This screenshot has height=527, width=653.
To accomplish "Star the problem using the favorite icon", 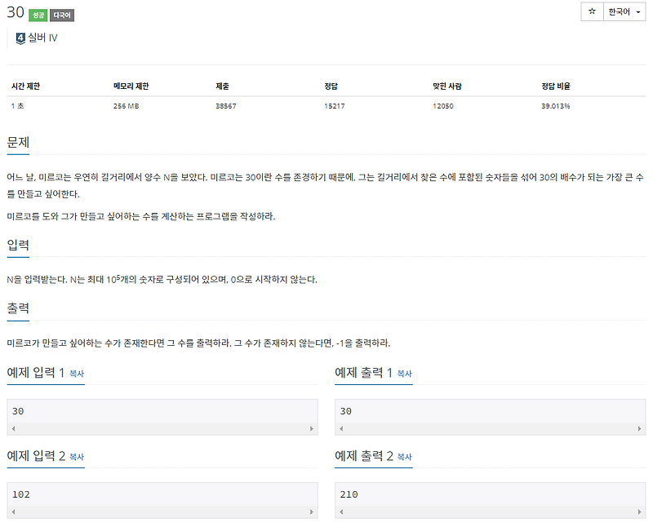I will 592,12.
